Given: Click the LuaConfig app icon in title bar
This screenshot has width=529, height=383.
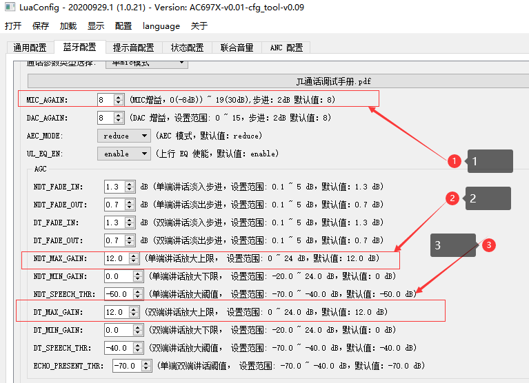Looking at the screenshot, I should point(10,7).
